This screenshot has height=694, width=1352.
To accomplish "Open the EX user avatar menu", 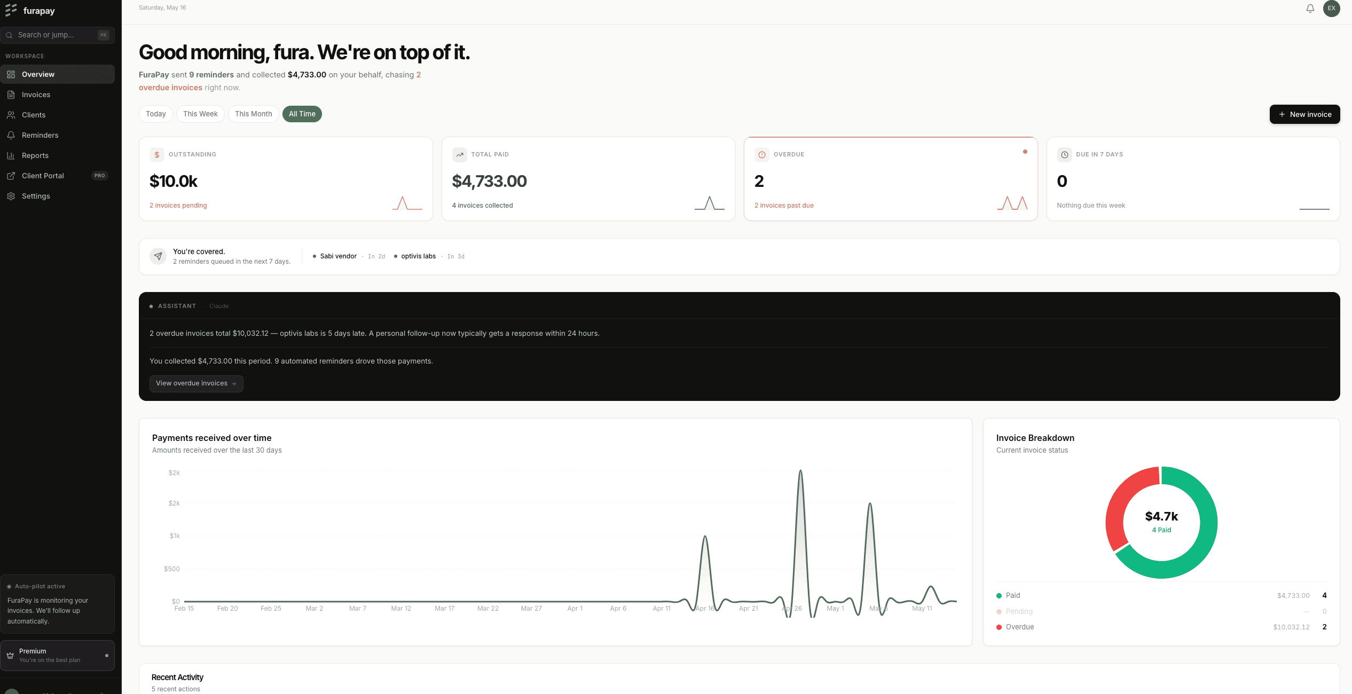I will pos(1331,9).
